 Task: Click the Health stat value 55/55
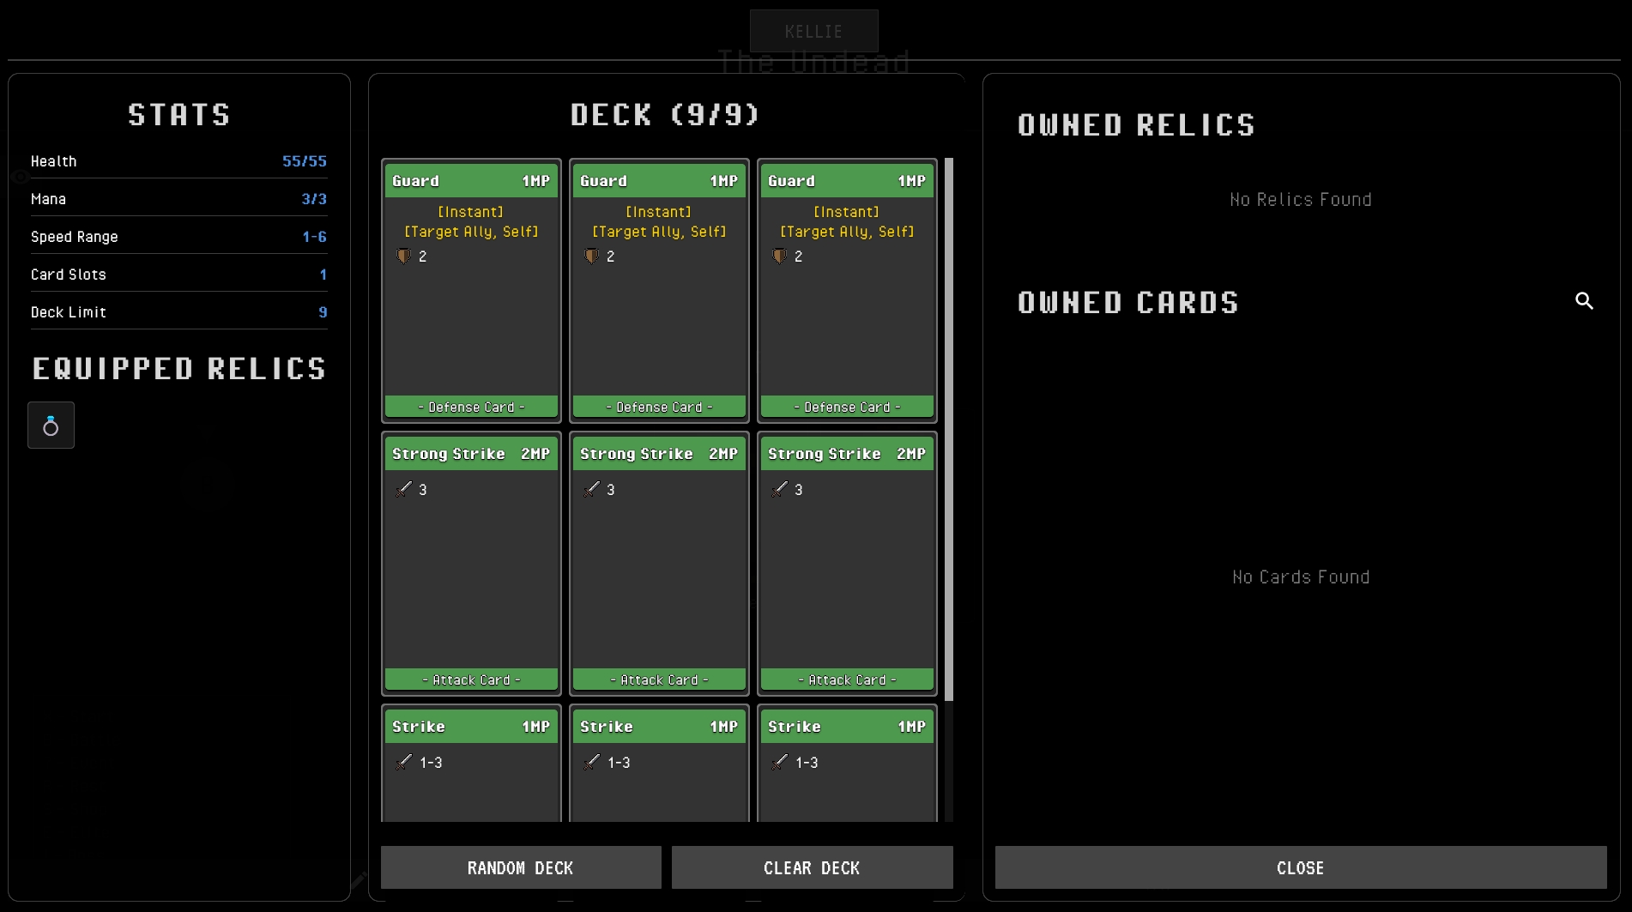(x=304, y=161)
